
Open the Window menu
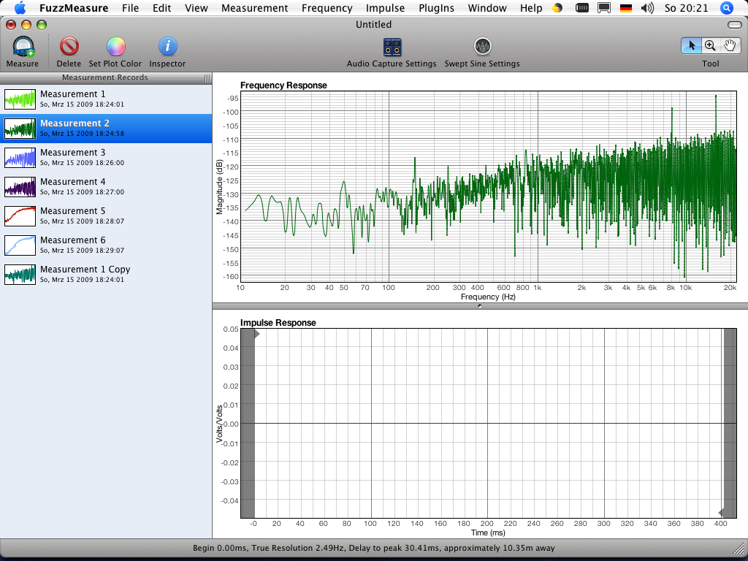[487, 8]
